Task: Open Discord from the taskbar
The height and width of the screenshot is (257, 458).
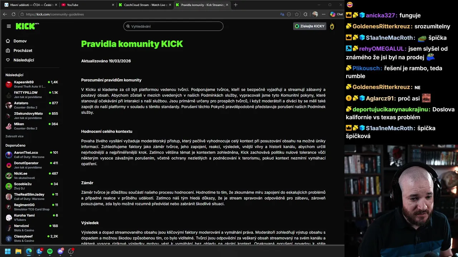Action: pos(60,251)
